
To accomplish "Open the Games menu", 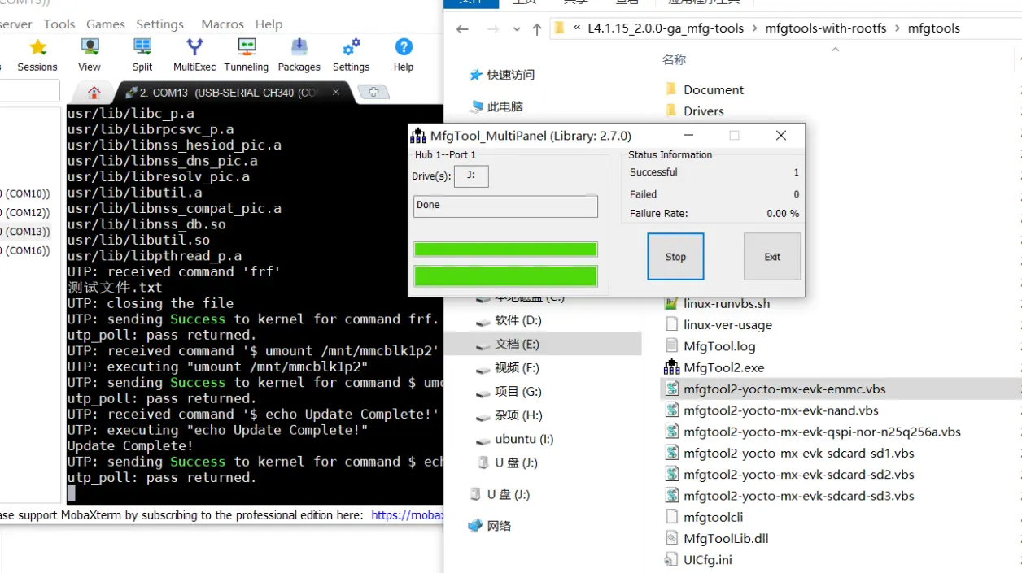I will (106, 24).
